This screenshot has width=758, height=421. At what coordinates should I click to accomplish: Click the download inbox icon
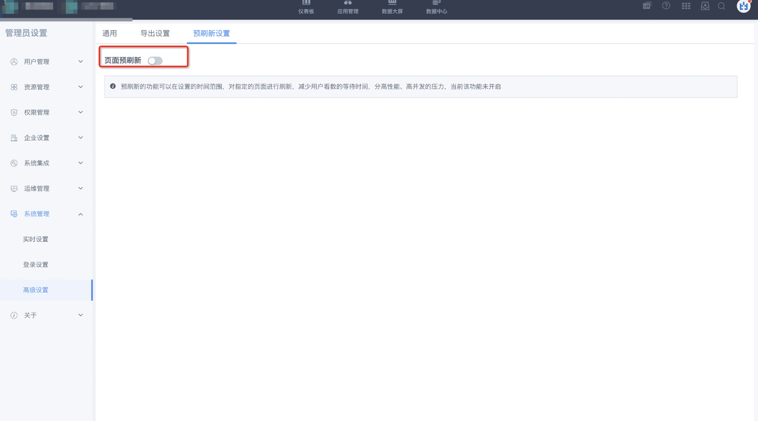coord(705,6)
